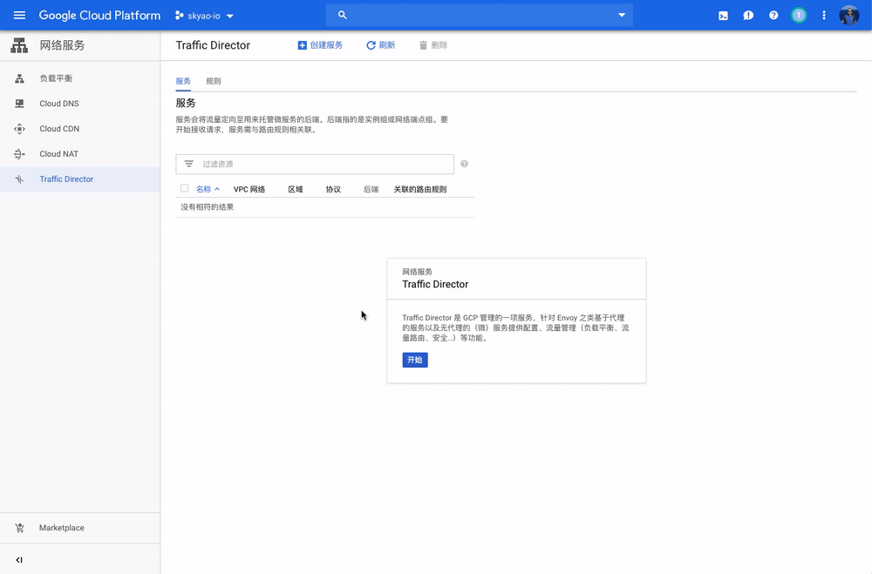
Task: Click the VPC 网络 column header
Action: [x=249, y=190]
